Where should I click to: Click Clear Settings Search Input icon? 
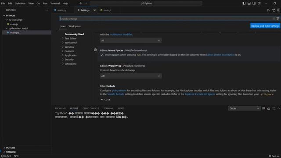(274, 18)
